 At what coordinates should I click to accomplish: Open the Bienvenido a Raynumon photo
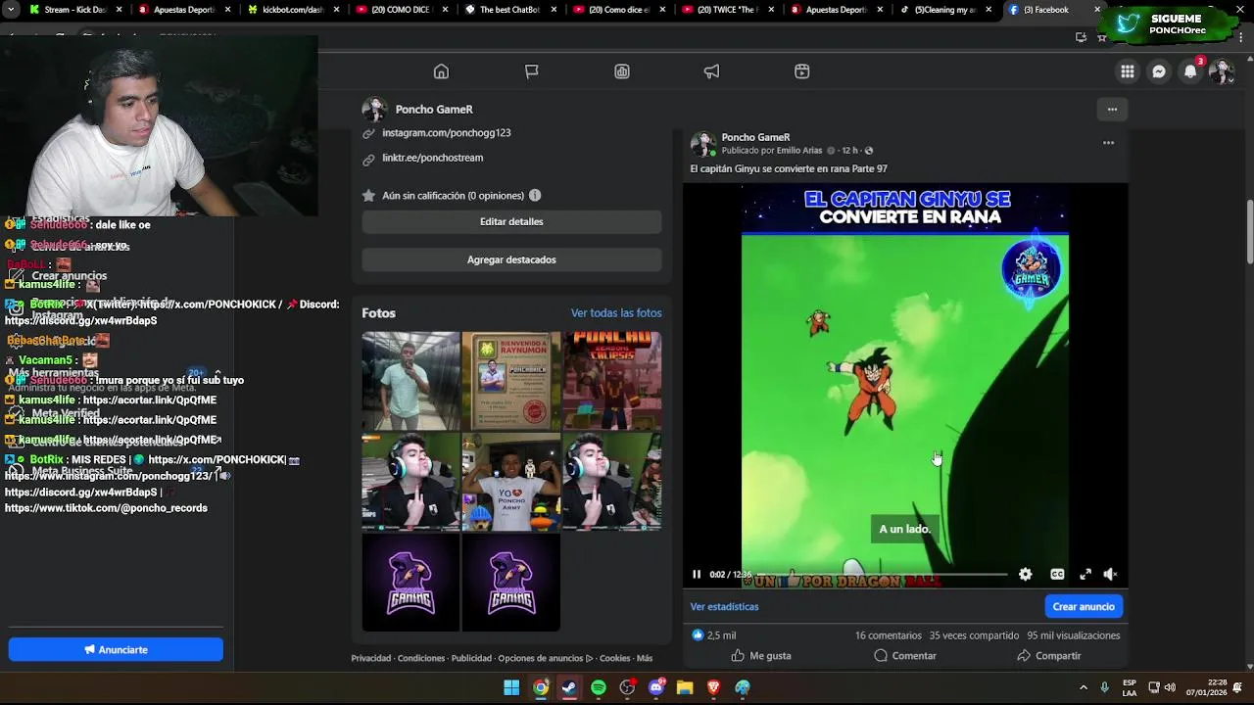tap(511, 381)
